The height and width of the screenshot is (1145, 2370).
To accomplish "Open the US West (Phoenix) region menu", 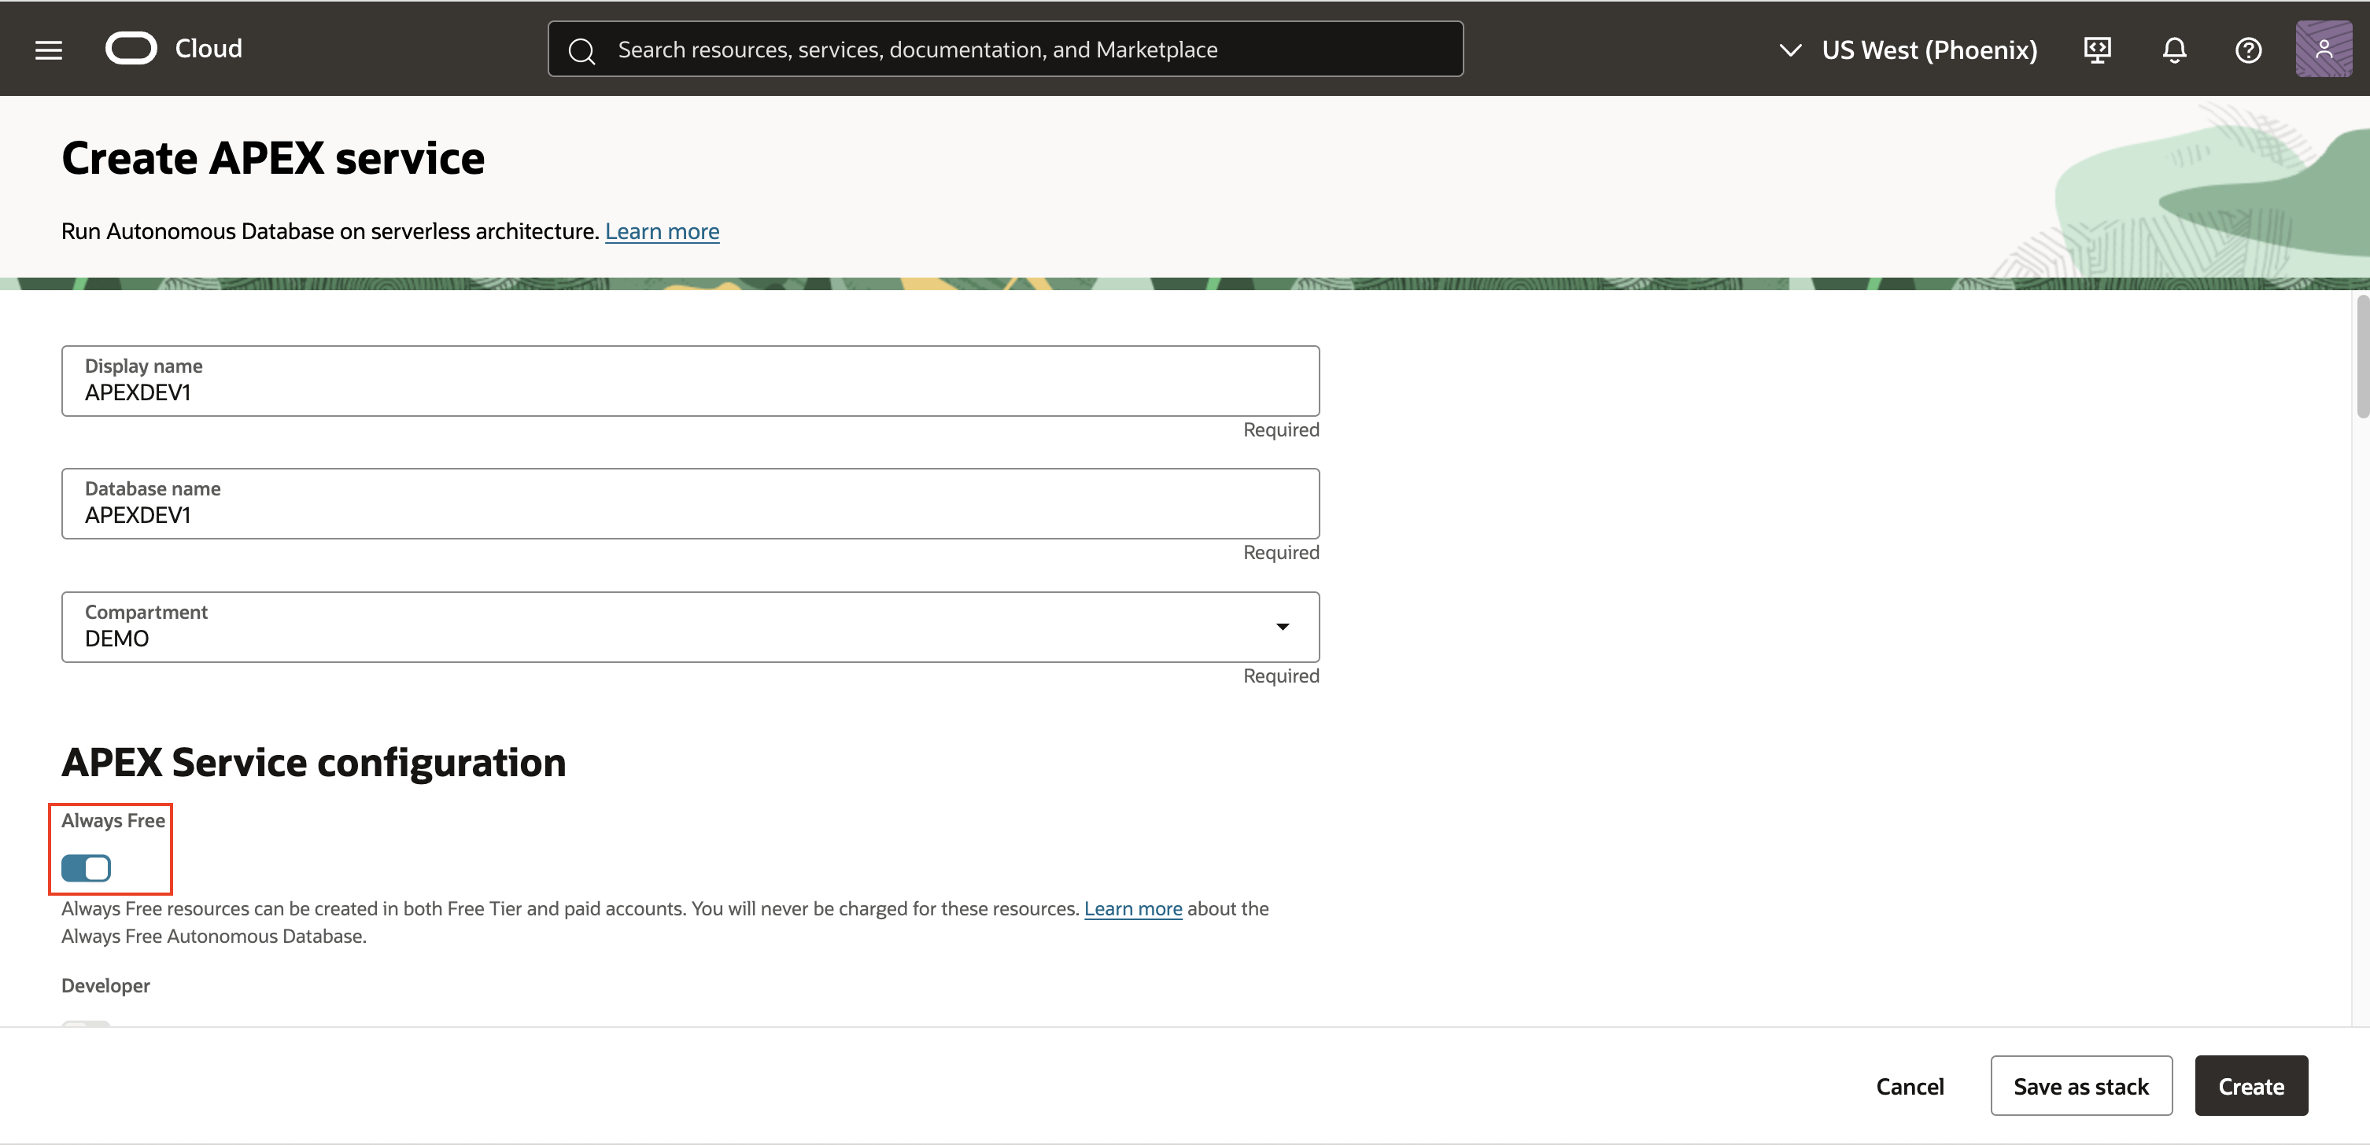I will tap(1929, 50).
